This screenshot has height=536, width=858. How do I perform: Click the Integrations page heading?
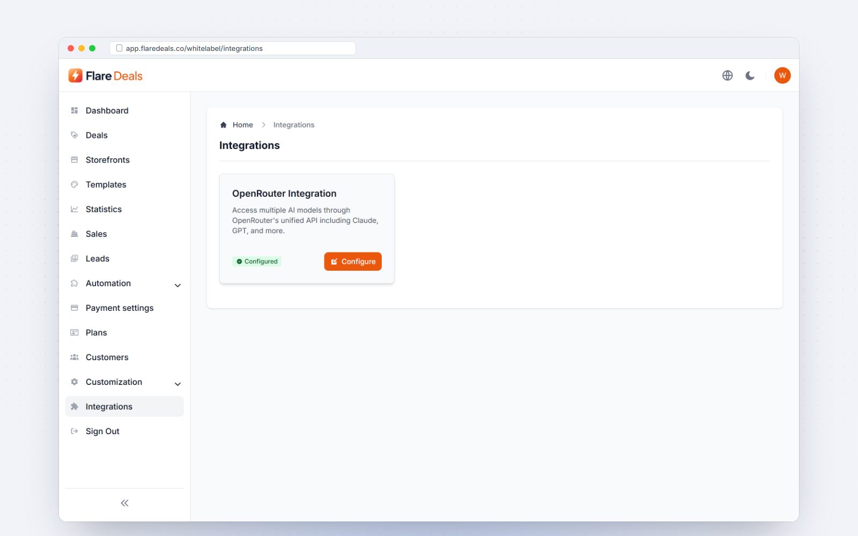pos(249,145)
